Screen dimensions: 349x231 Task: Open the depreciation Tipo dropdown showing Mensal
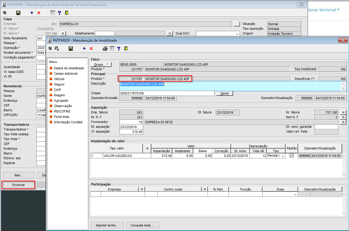pyautogui.click(x=283, y=156)
